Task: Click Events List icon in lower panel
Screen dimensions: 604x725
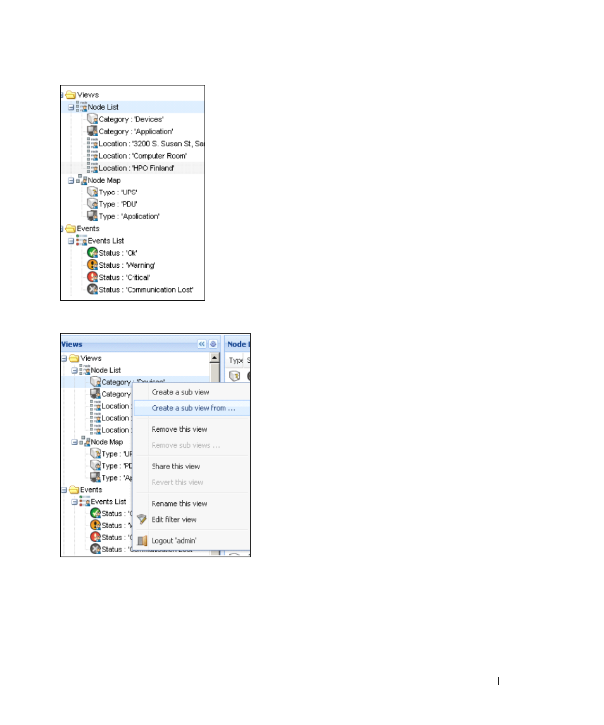Action: (x=85, y=501)
